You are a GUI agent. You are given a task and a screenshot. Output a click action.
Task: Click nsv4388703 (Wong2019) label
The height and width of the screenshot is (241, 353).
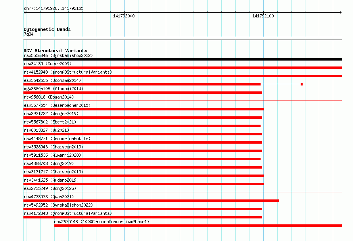49,163
